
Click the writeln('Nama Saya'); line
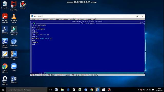tap(42, 39)
